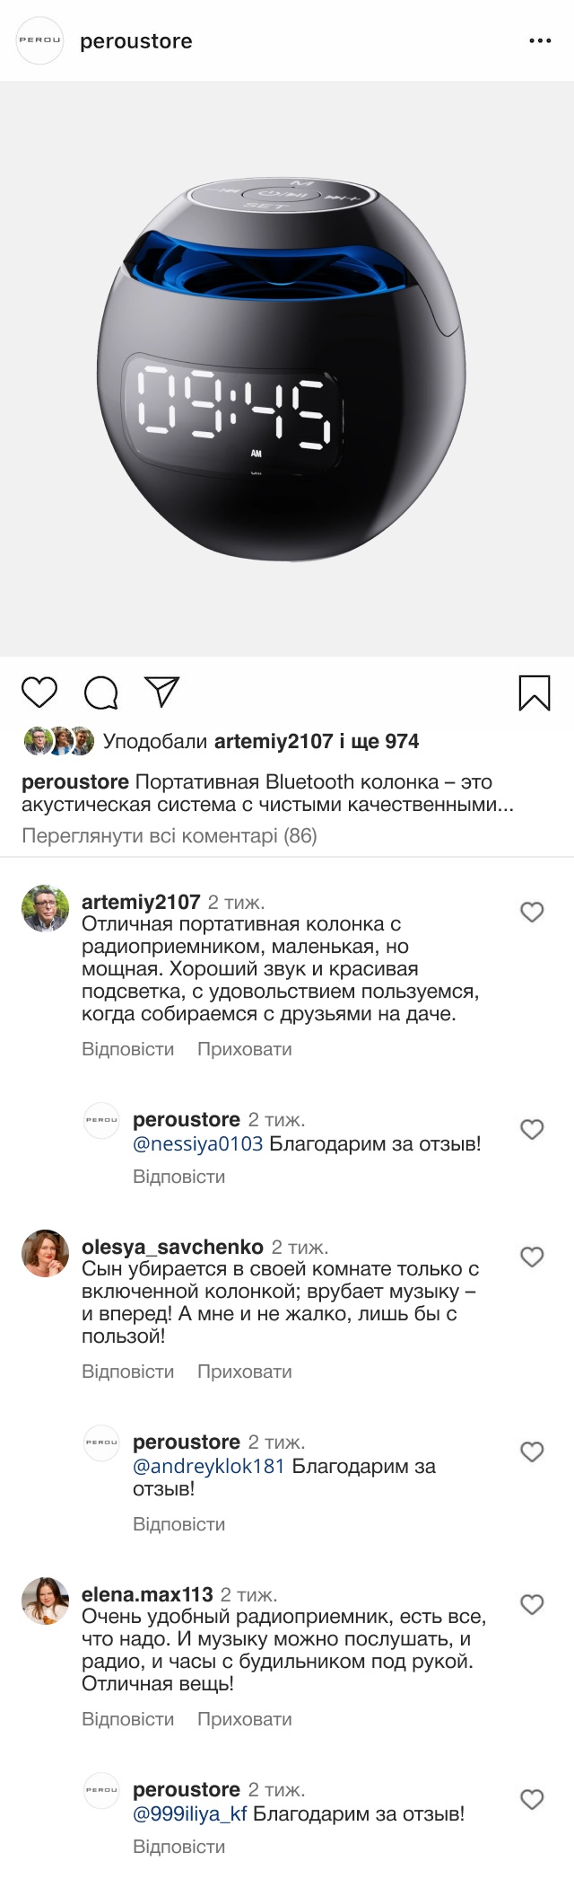This screenshot has height=1879, width=574.
Task: Open the peroustore username in the header
Action: pyautogui.click(x=136, y=41)
